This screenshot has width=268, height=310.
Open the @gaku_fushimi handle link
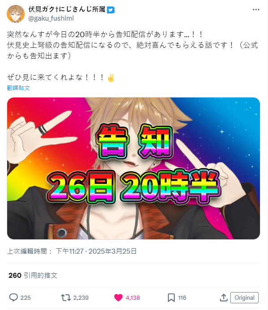tap(51, 18)
